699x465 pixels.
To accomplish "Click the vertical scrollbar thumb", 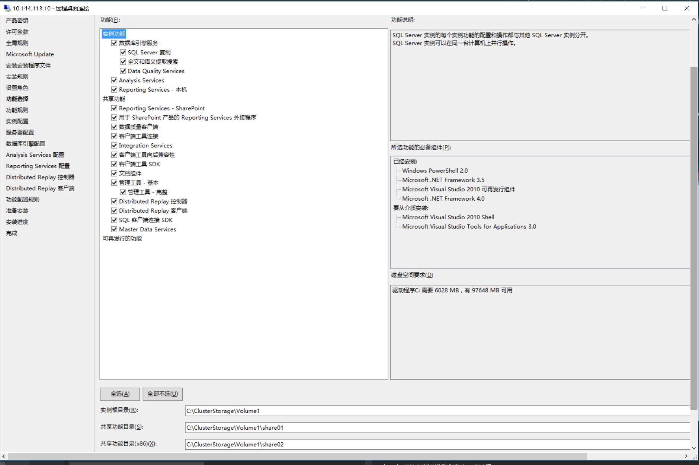I will 694,238.
